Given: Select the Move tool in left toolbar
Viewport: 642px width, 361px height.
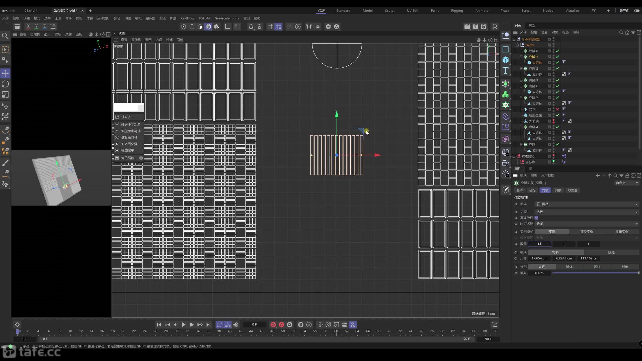Looking at the screenshot, I should 5,73.
